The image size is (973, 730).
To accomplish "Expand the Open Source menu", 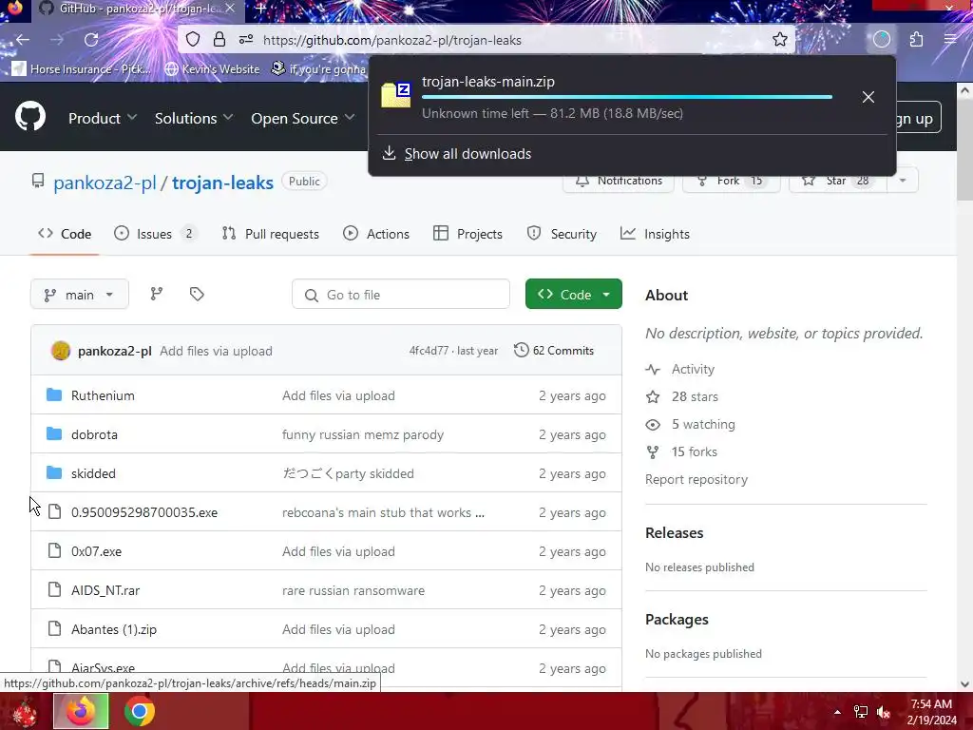I will click(303, 118).
